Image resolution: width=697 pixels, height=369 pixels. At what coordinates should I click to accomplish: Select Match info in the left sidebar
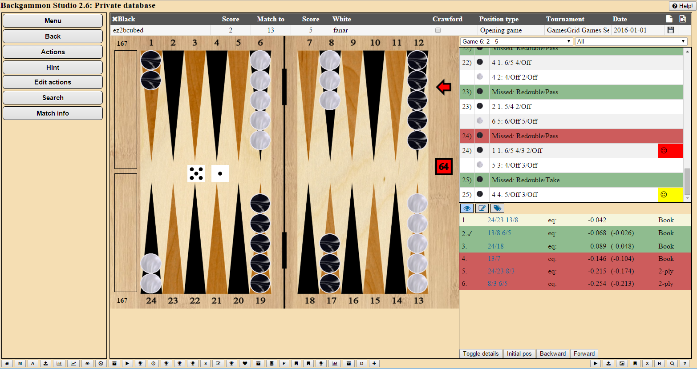53,113
